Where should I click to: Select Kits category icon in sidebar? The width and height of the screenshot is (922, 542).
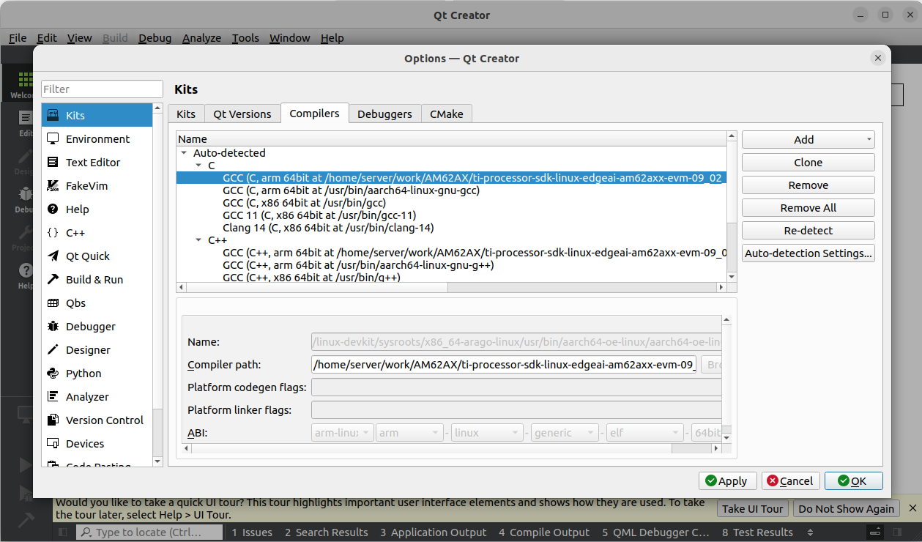tap(53, 116)
